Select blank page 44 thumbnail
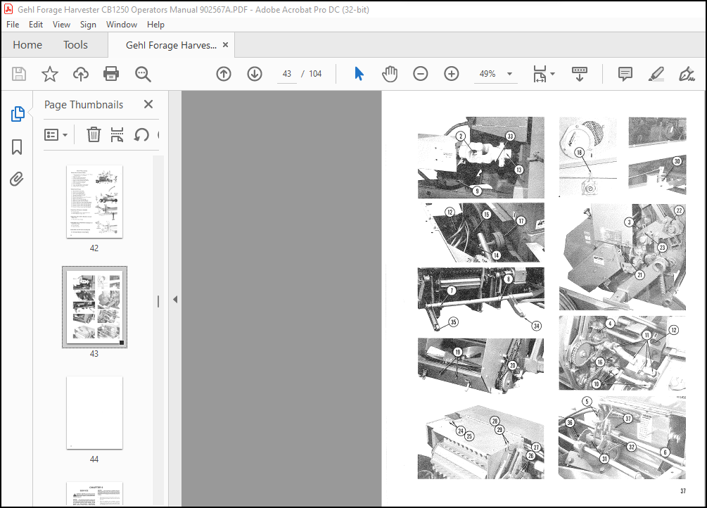 94,413
